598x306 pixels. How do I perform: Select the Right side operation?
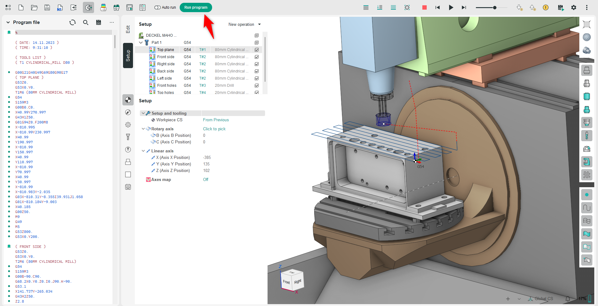(198, 64)
